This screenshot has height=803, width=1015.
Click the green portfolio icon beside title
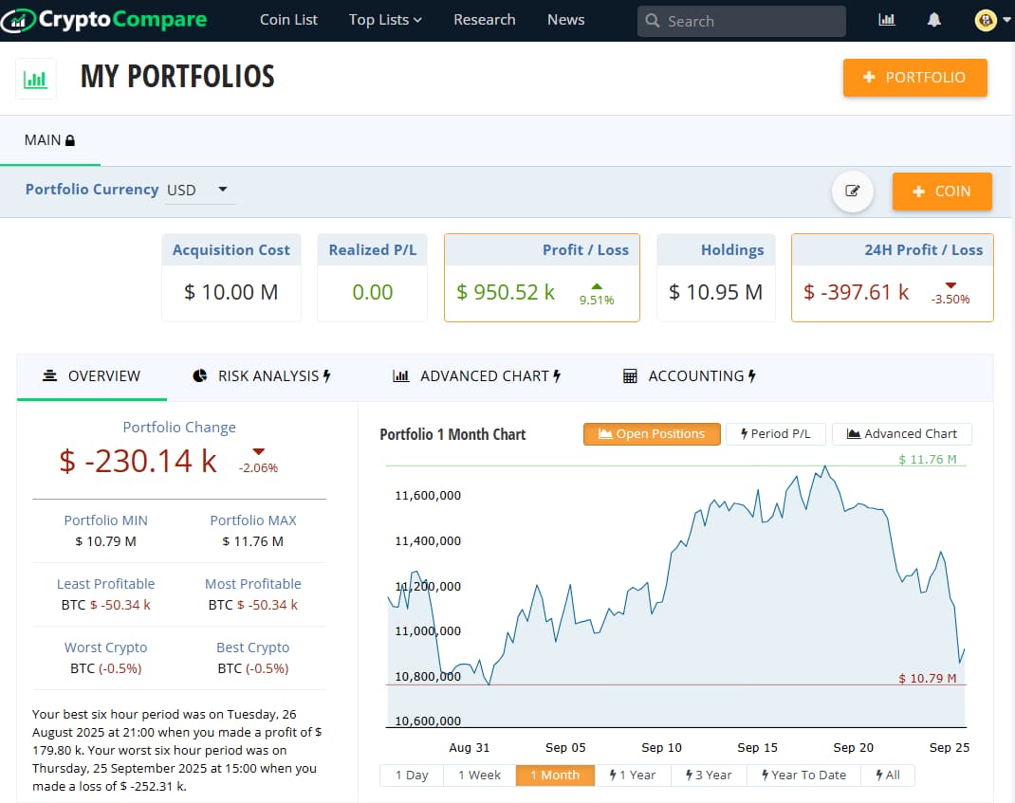point(36,79)
